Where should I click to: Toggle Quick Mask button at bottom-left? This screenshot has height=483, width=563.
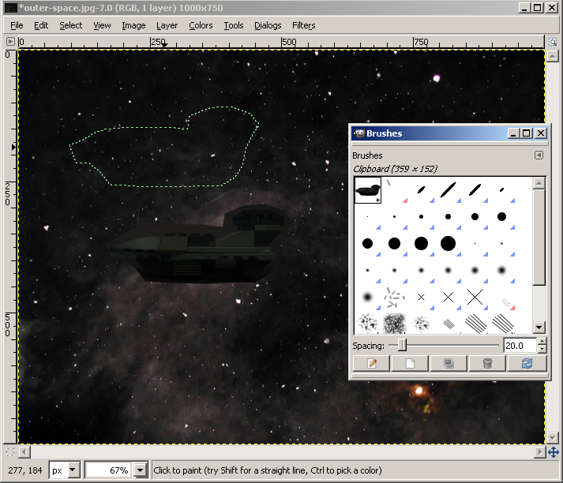(10, 452)
